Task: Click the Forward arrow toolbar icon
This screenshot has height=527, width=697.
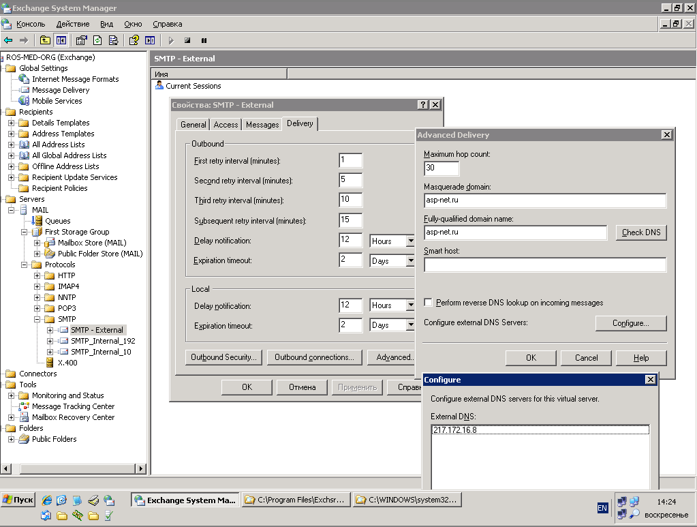Action: tap(24, 40)
